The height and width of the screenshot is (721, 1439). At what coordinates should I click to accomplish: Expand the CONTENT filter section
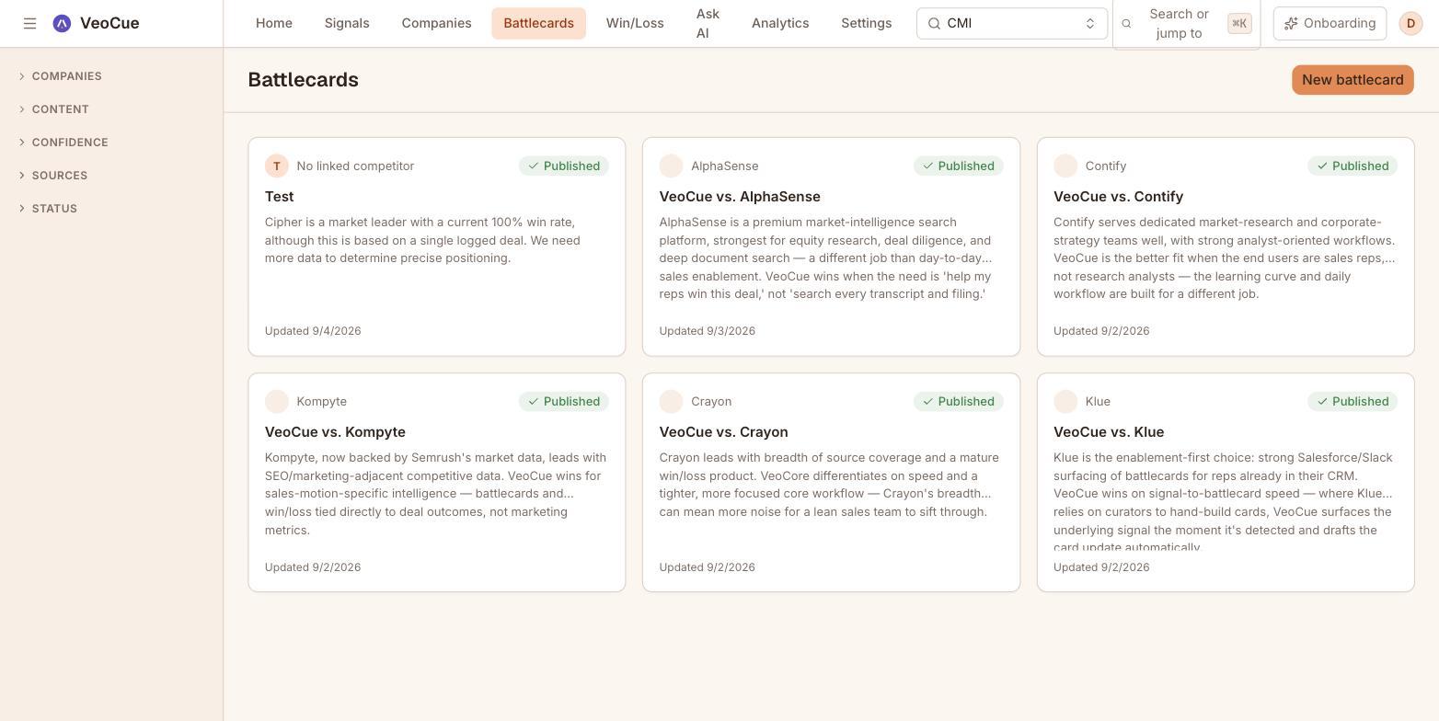pos(54,109)
